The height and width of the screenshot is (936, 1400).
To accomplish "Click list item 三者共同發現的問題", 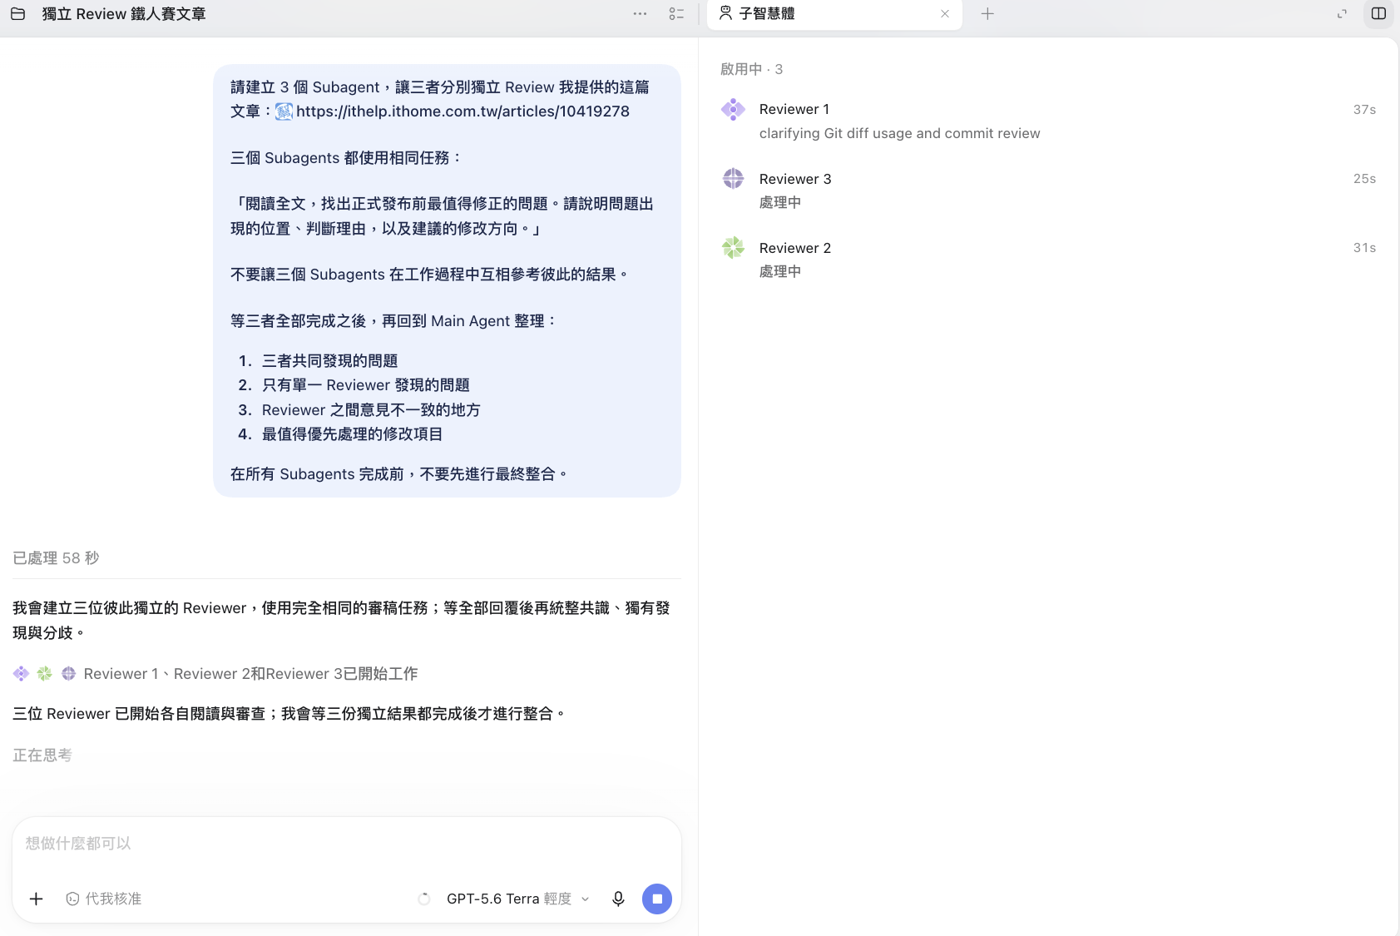I will coord(329,360).
